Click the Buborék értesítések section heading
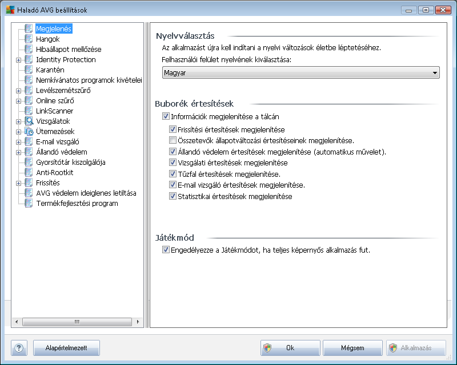Image resolution: width=457 pixels, height=365 pixels. pyautogui.click(x=194, y=104)
